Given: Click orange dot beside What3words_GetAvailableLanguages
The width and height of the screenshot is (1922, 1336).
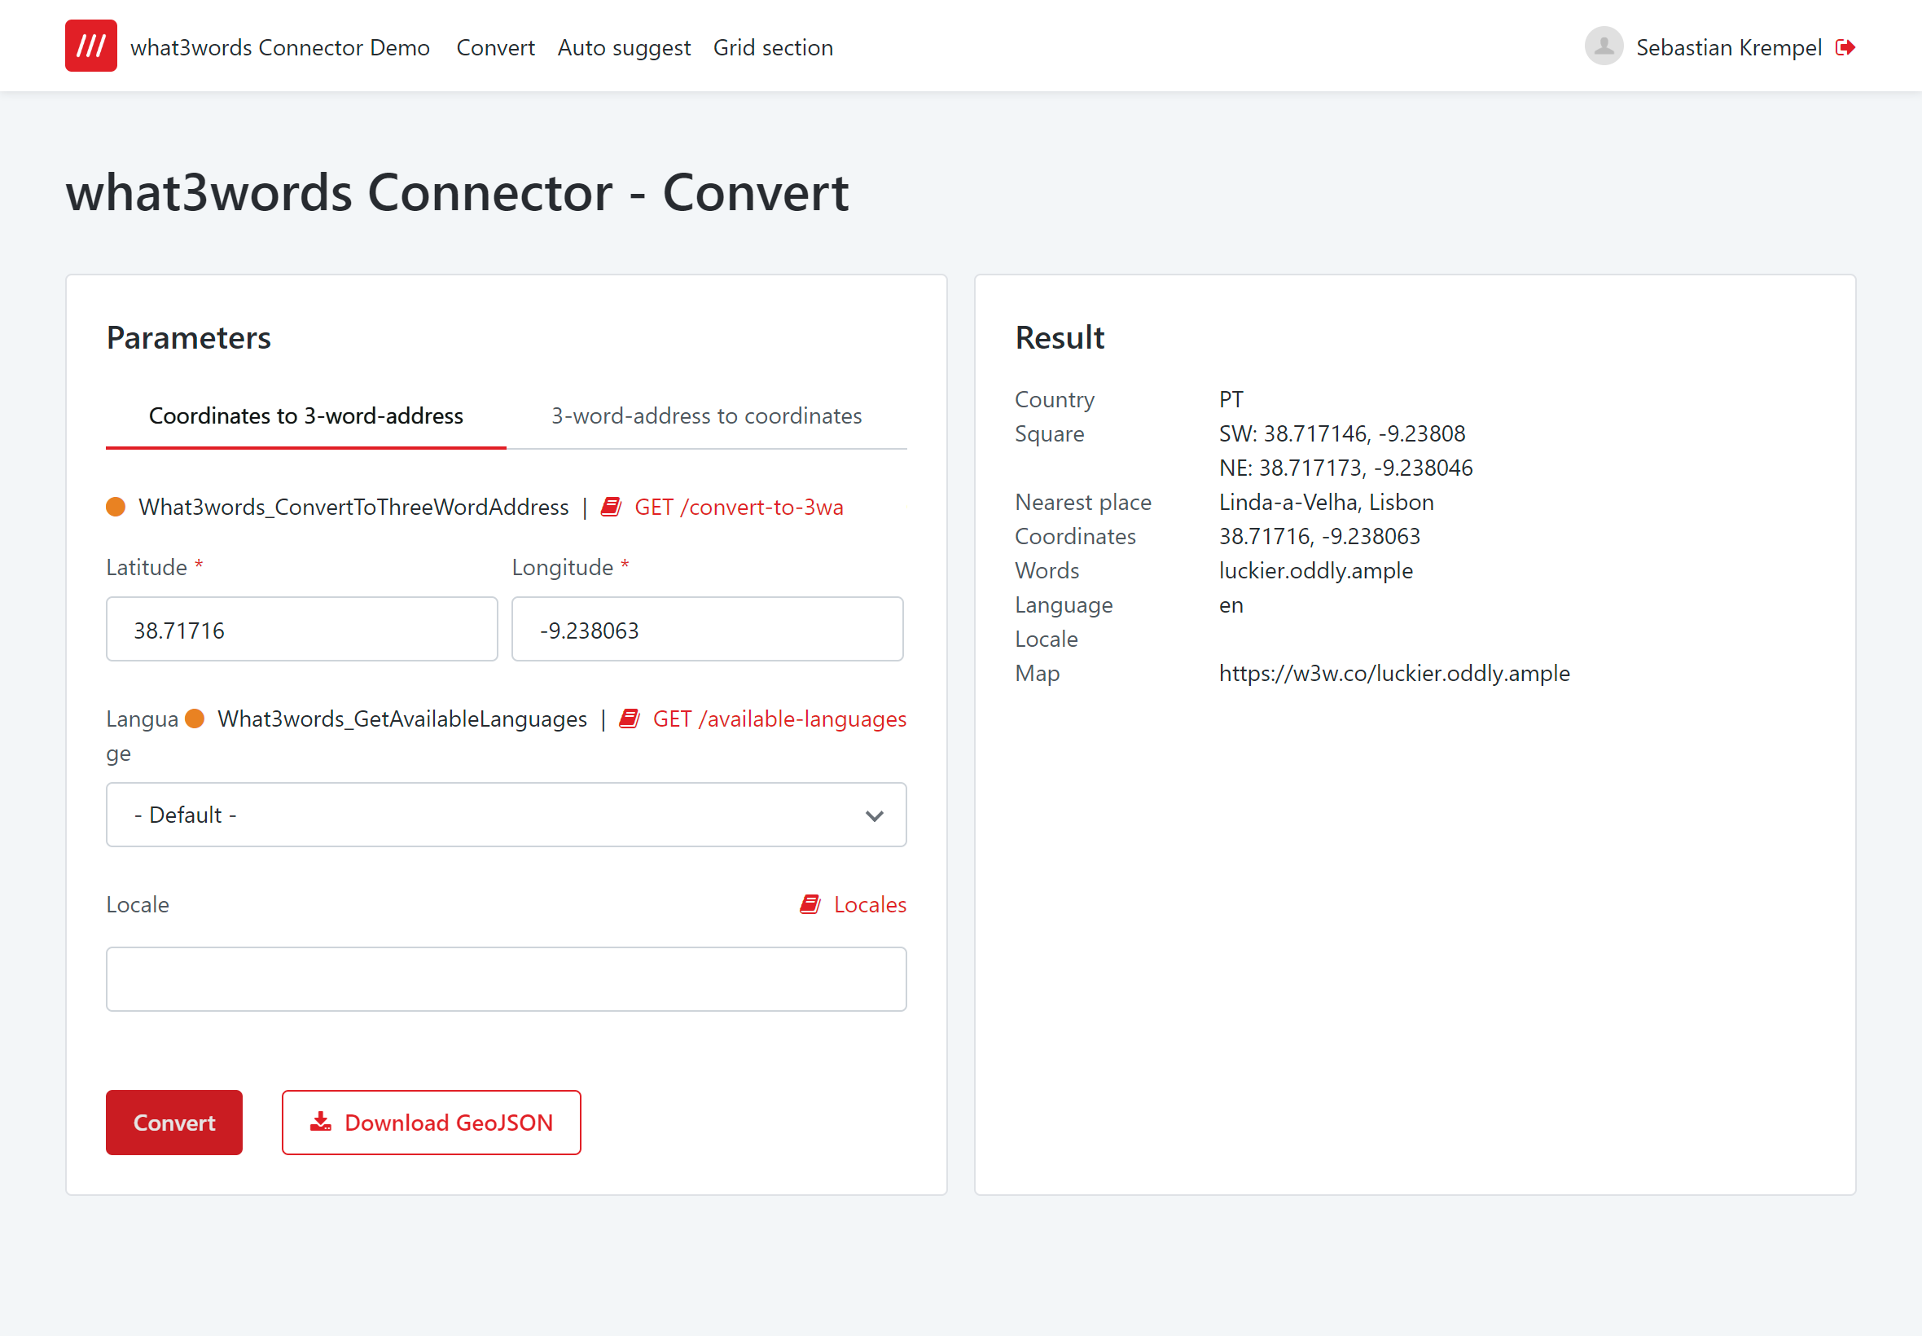Looking at the screenshot, I should tap(195, 719).
